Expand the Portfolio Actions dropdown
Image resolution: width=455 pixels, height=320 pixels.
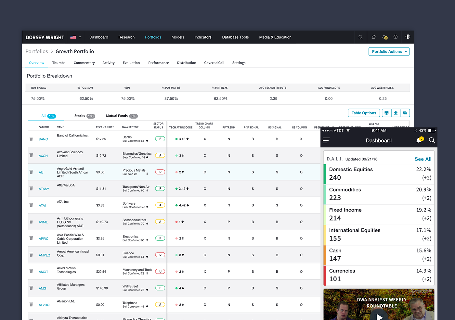(x=389, y=52)
